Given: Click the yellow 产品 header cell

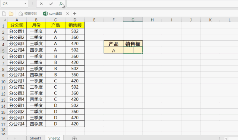Looking at the screenshot, I should 55,25.
